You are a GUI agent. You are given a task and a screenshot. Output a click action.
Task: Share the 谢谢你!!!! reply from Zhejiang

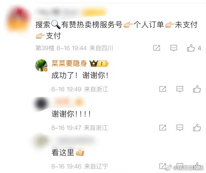pos(163,128)
